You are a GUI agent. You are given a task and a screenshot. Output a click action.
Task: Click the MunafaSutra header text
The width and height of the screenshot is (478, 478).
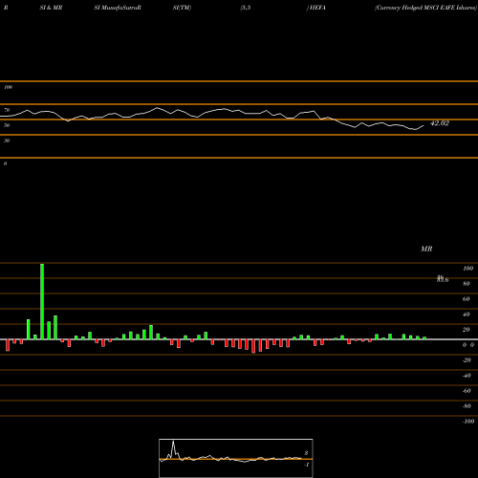click(x=120, y=8)
